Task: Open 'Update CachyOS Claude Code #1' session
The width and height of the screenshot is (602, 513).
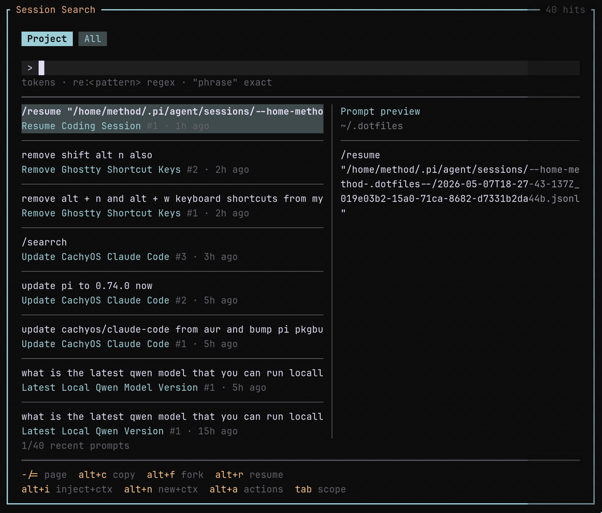Action: [129, 344]
